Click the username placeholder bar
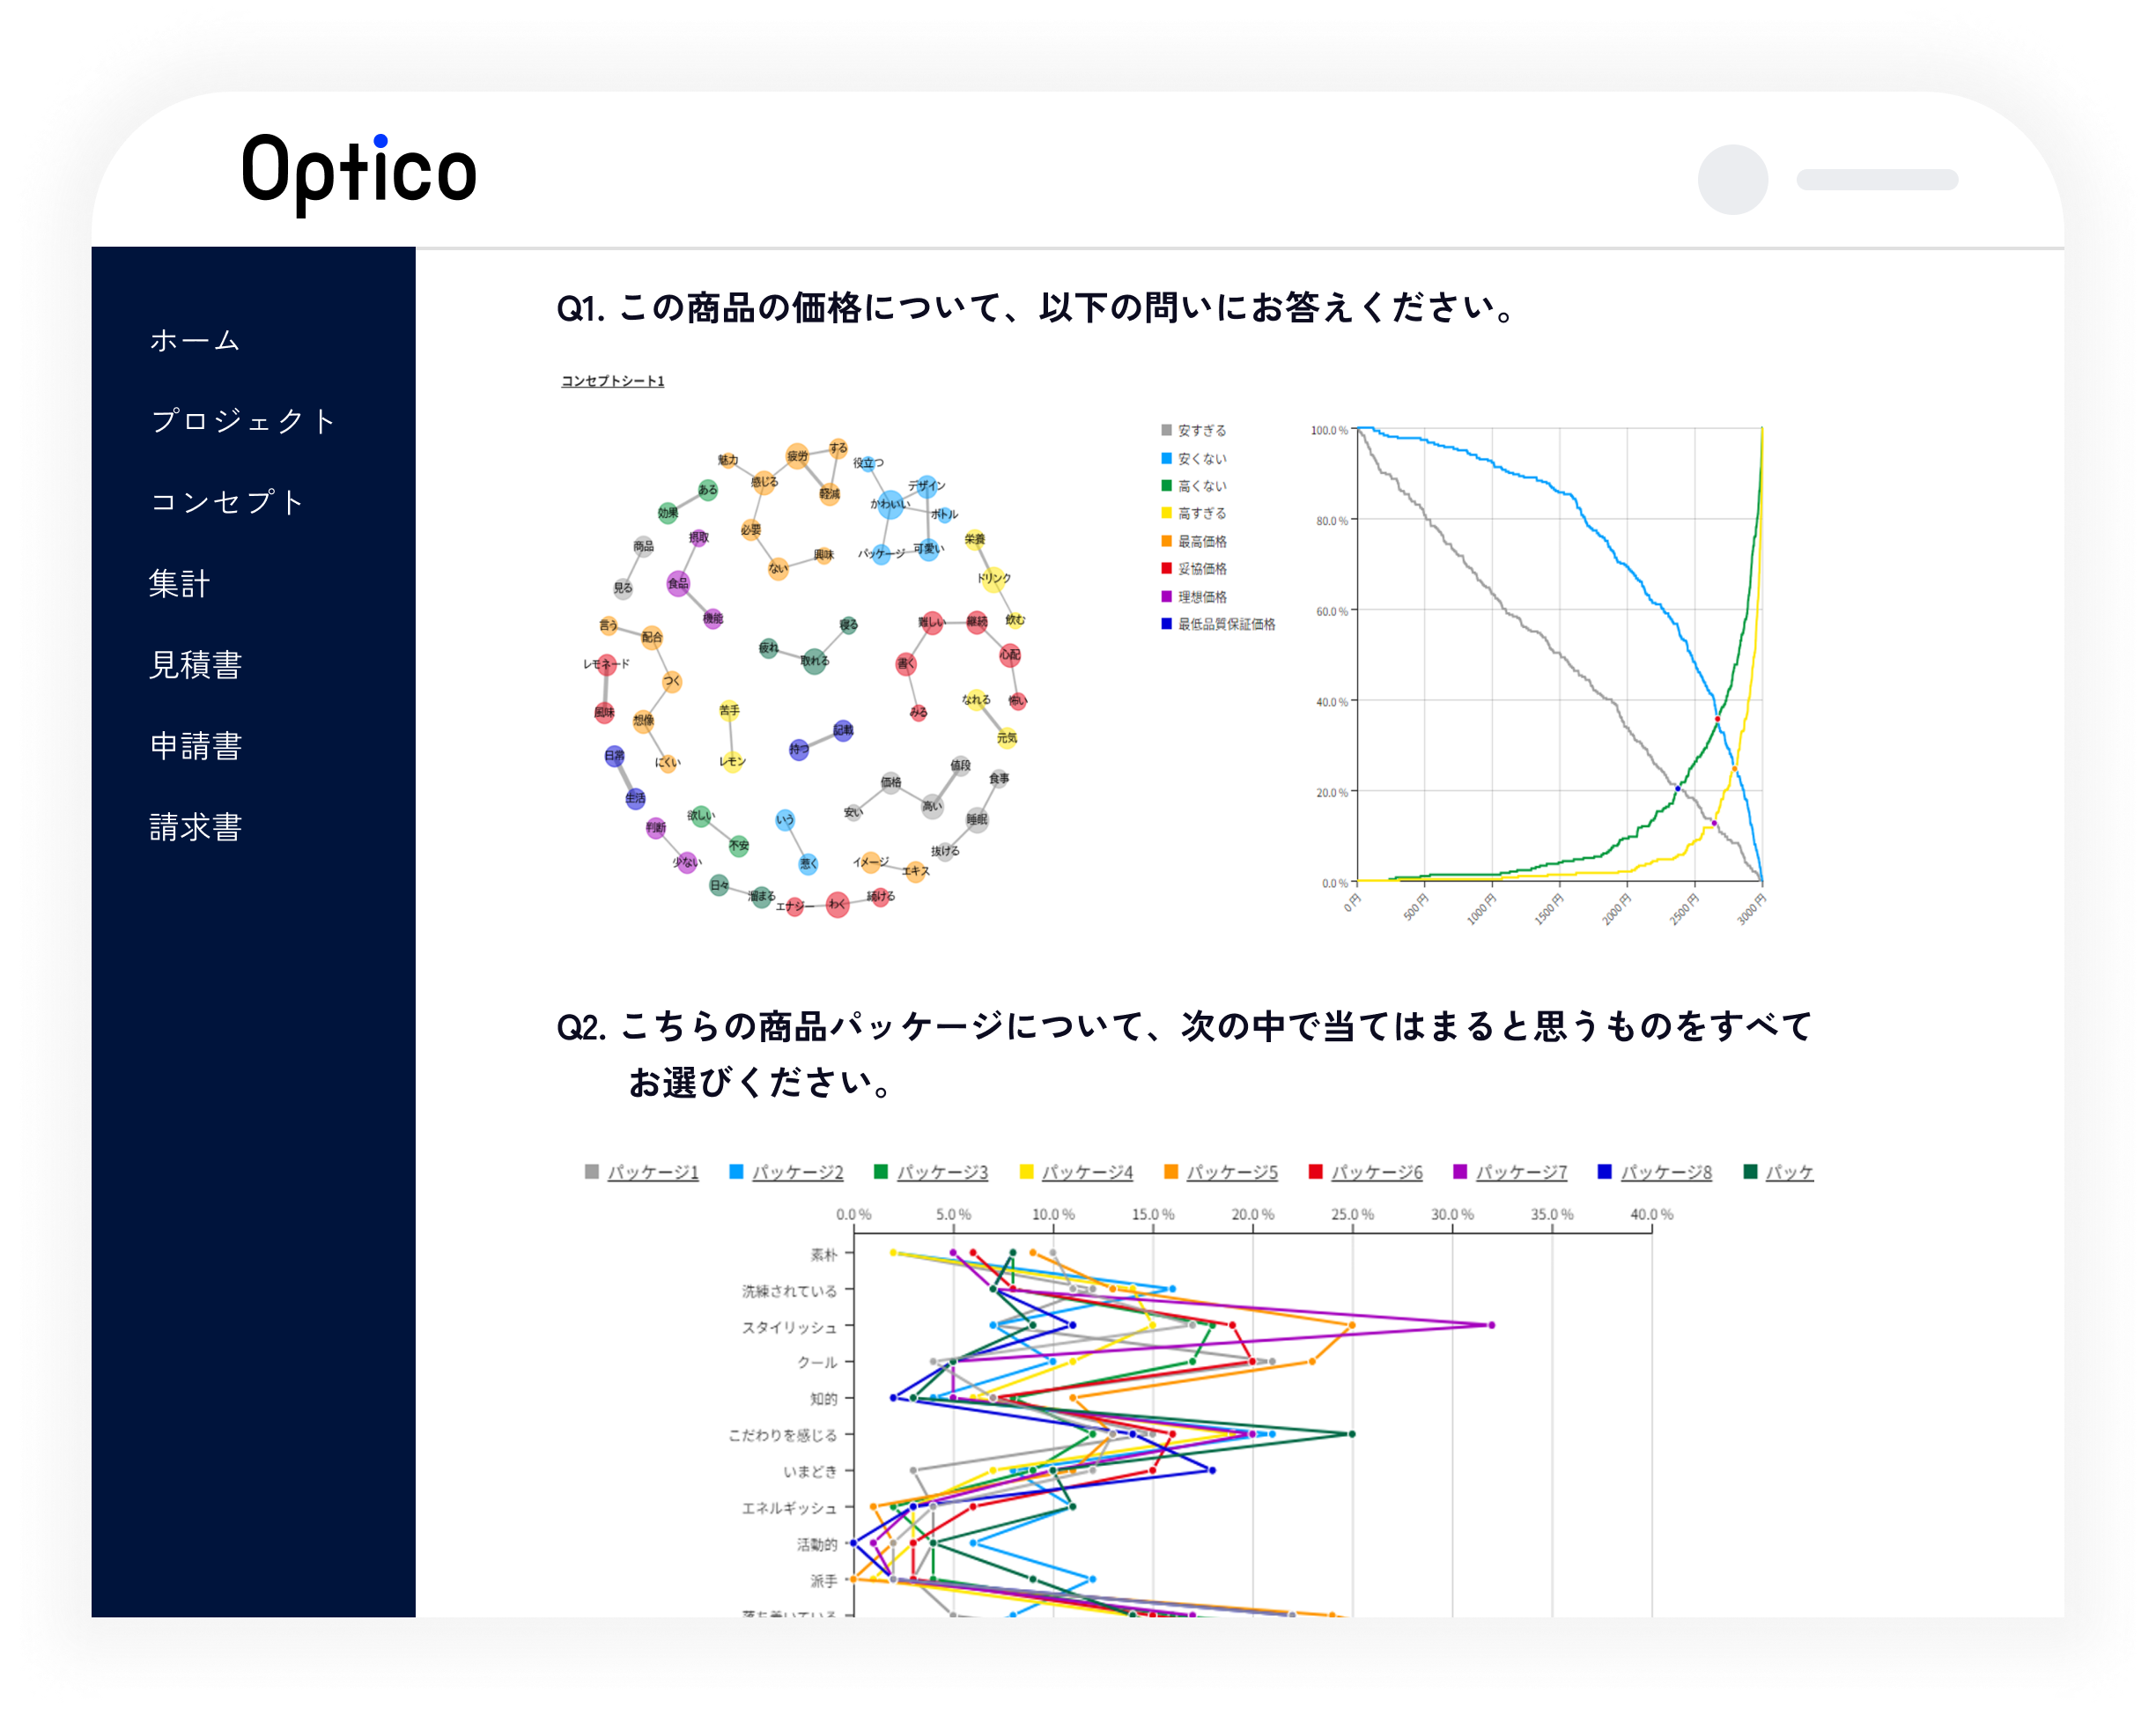 (1876, 180)
